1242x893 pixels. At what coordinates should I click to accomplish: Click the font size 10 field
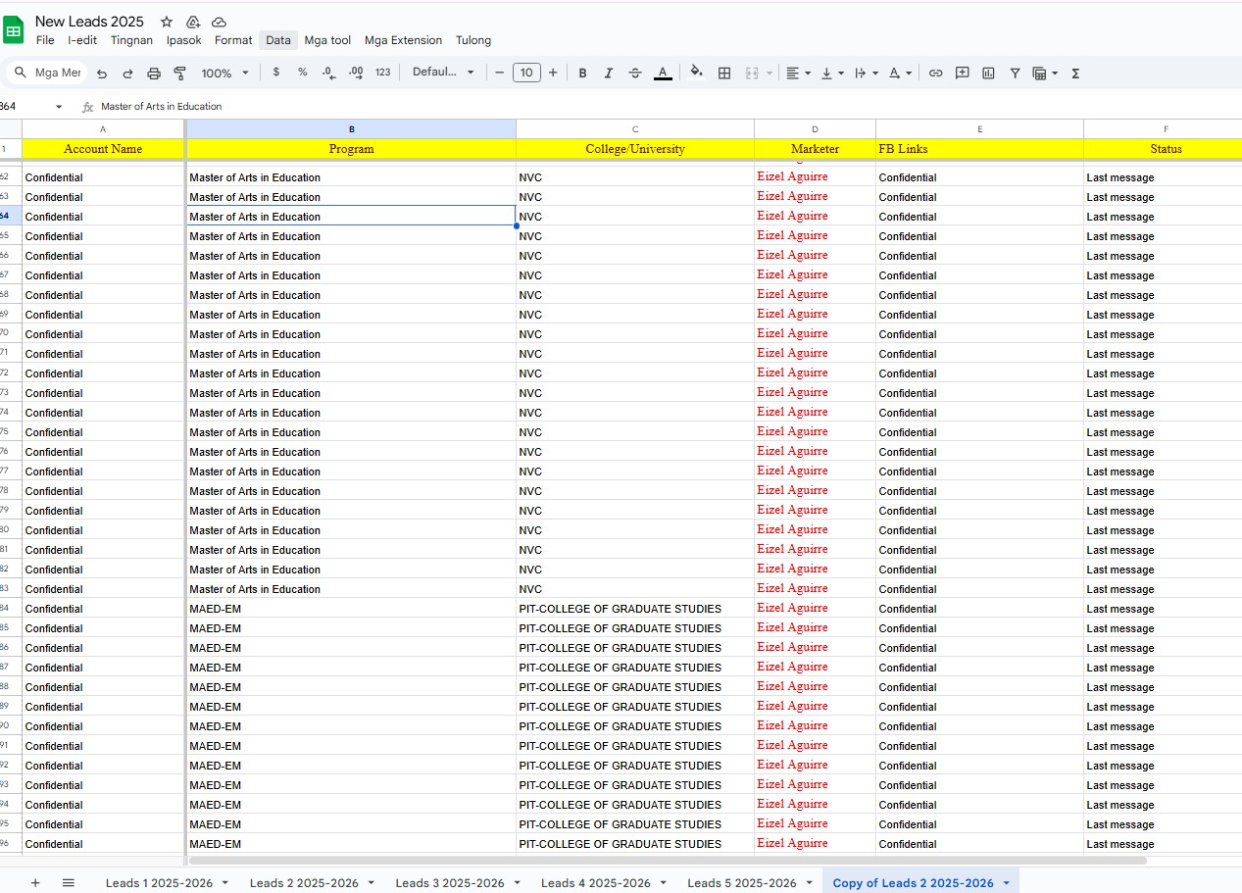coord(526,73)
